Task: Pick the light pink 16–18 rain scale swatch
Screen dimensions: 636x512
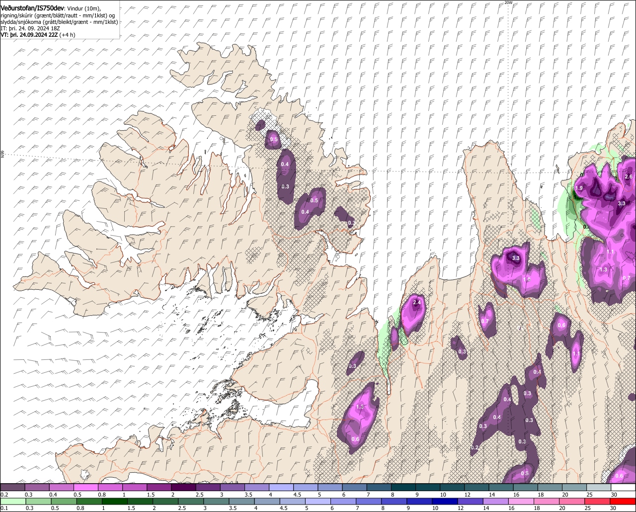Action: (521, 501)
